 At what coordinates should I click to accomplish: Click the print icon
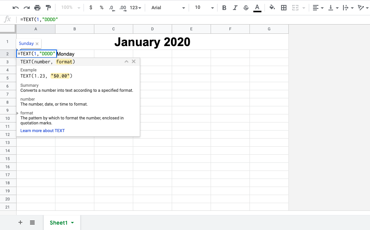[37, 7]
